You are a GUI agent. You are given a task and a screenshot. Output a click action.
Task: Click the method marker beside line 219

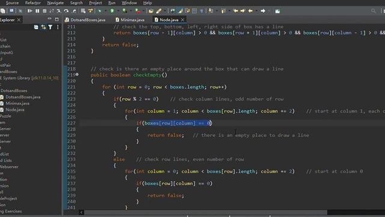click(x=77, y=74)
